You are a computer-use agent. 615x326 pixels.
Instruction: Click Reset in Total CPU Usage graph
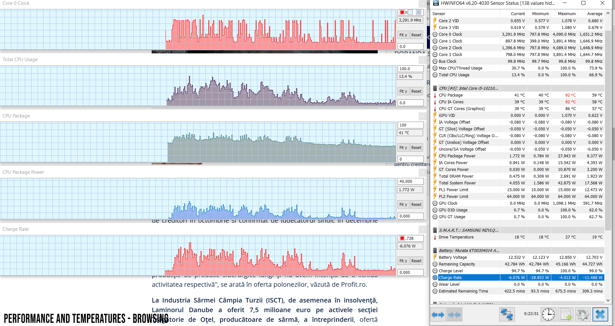(416, 91)
